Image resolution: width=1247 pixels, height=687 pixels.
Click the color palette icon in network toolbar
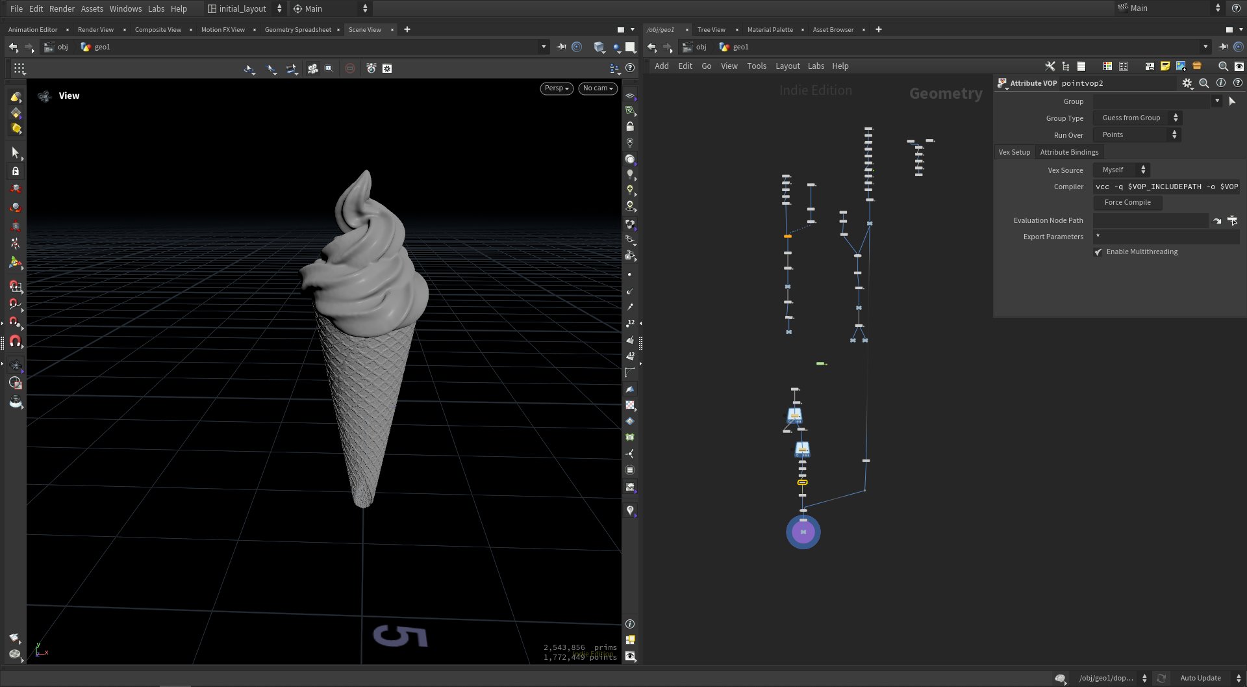click(1107, 66)
